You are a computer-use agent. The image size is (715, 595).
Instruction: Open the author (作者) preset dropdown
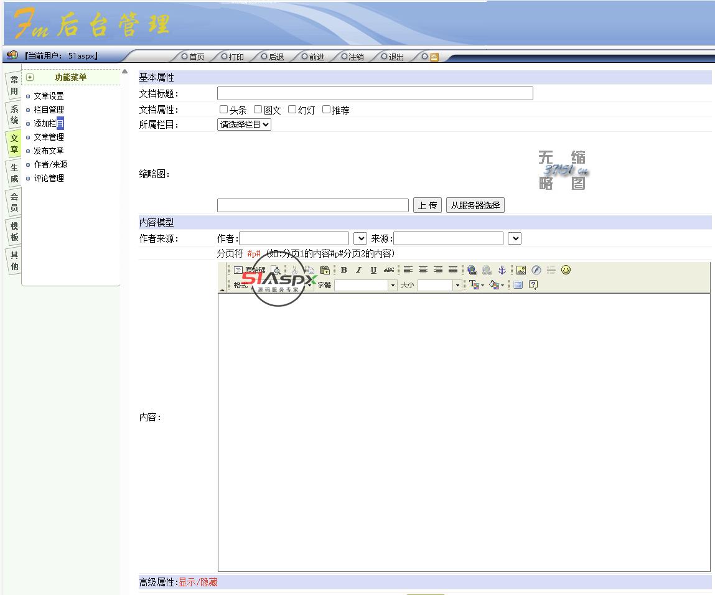click(x=360, y=238)
